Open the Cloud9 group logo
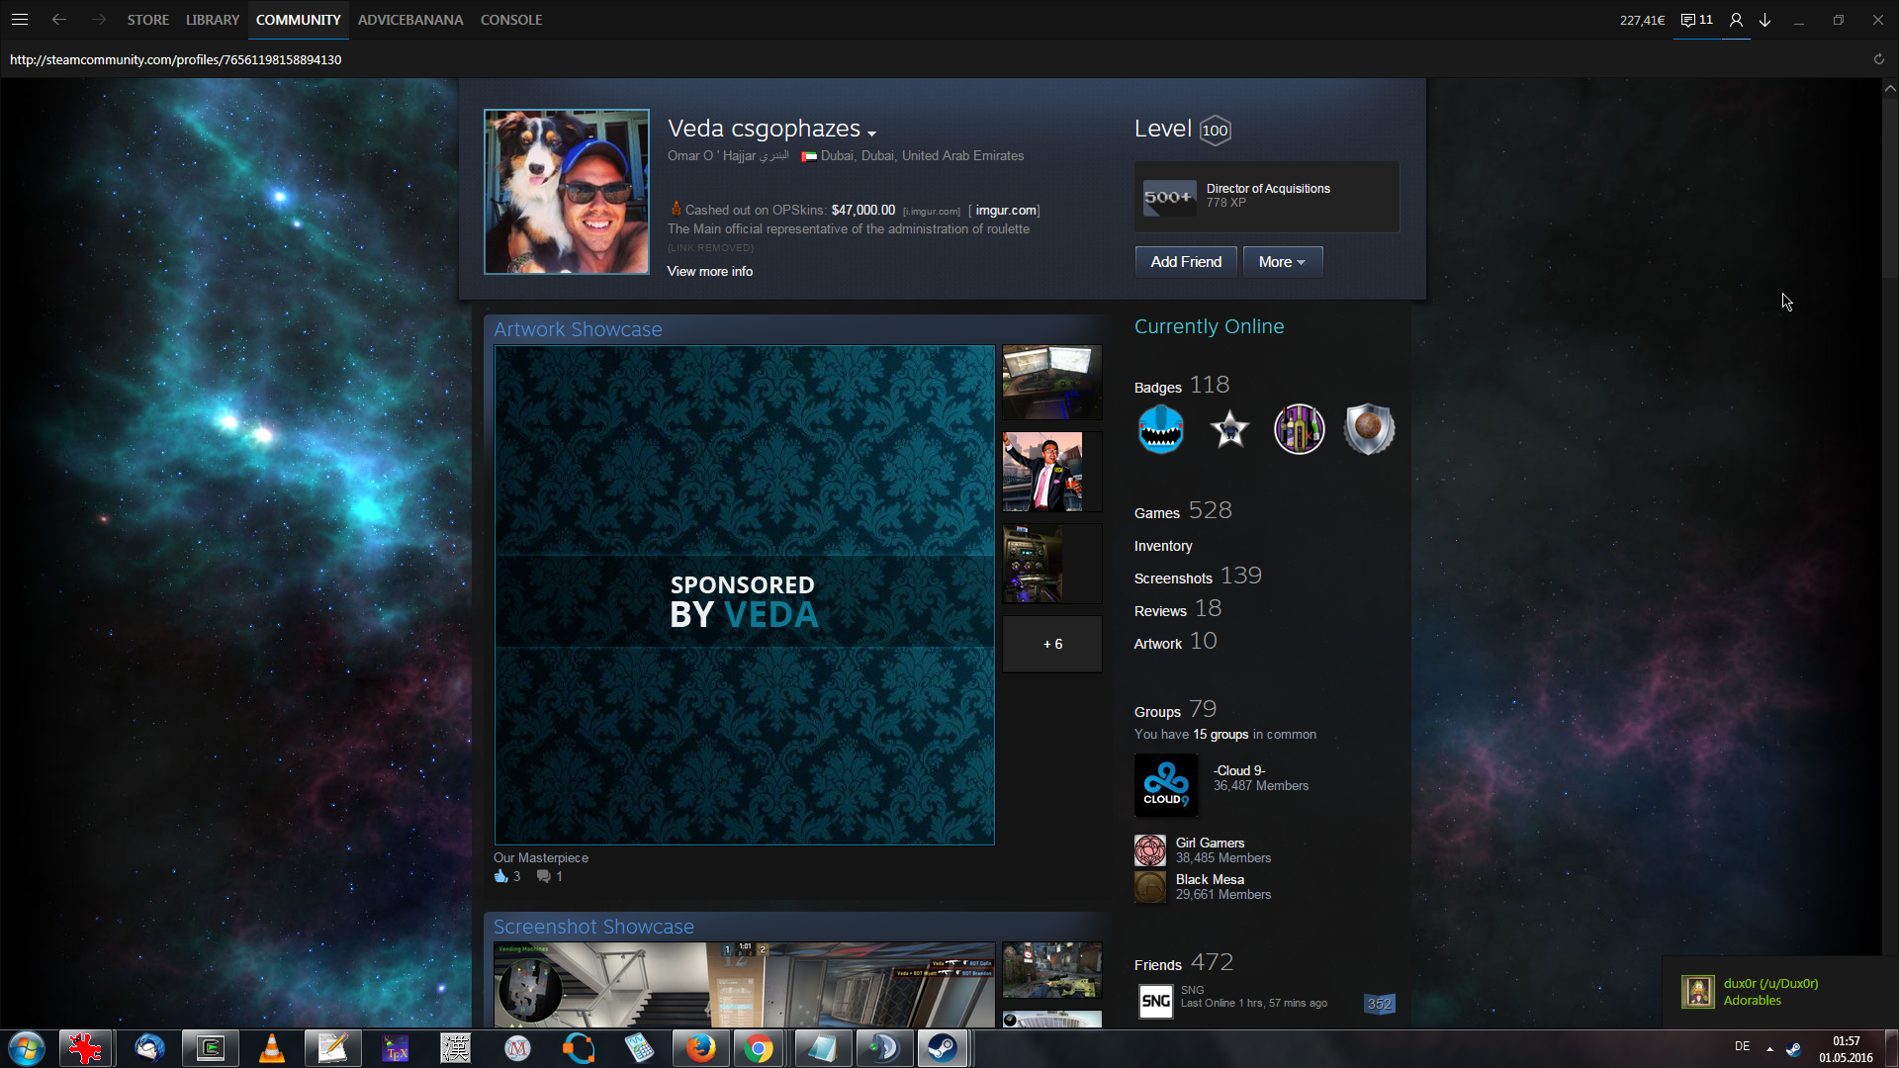 tap(1166, 785)
